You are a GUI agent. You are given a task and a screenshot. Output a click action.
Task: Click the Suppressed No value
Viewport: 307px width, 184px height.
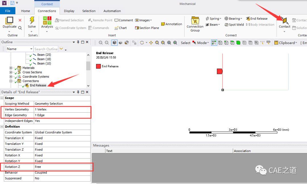(62, 178)
